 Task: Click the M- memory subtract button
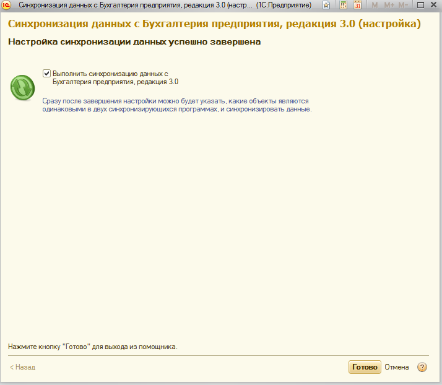coord(403,5)
